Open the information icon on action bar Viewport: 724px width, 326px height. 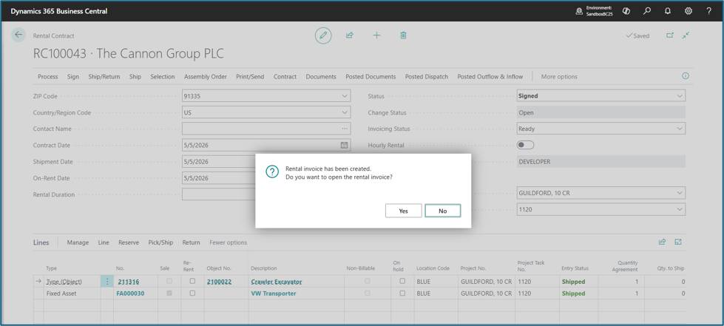(x=686, y=76)
